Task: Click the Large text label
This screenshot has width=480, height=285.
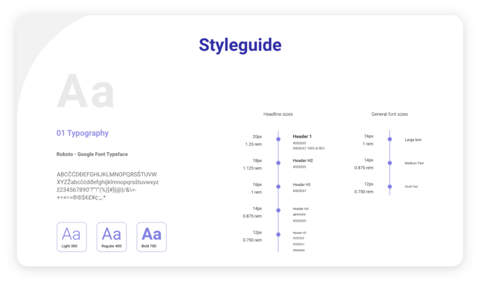Action: (x=413, y=140)
